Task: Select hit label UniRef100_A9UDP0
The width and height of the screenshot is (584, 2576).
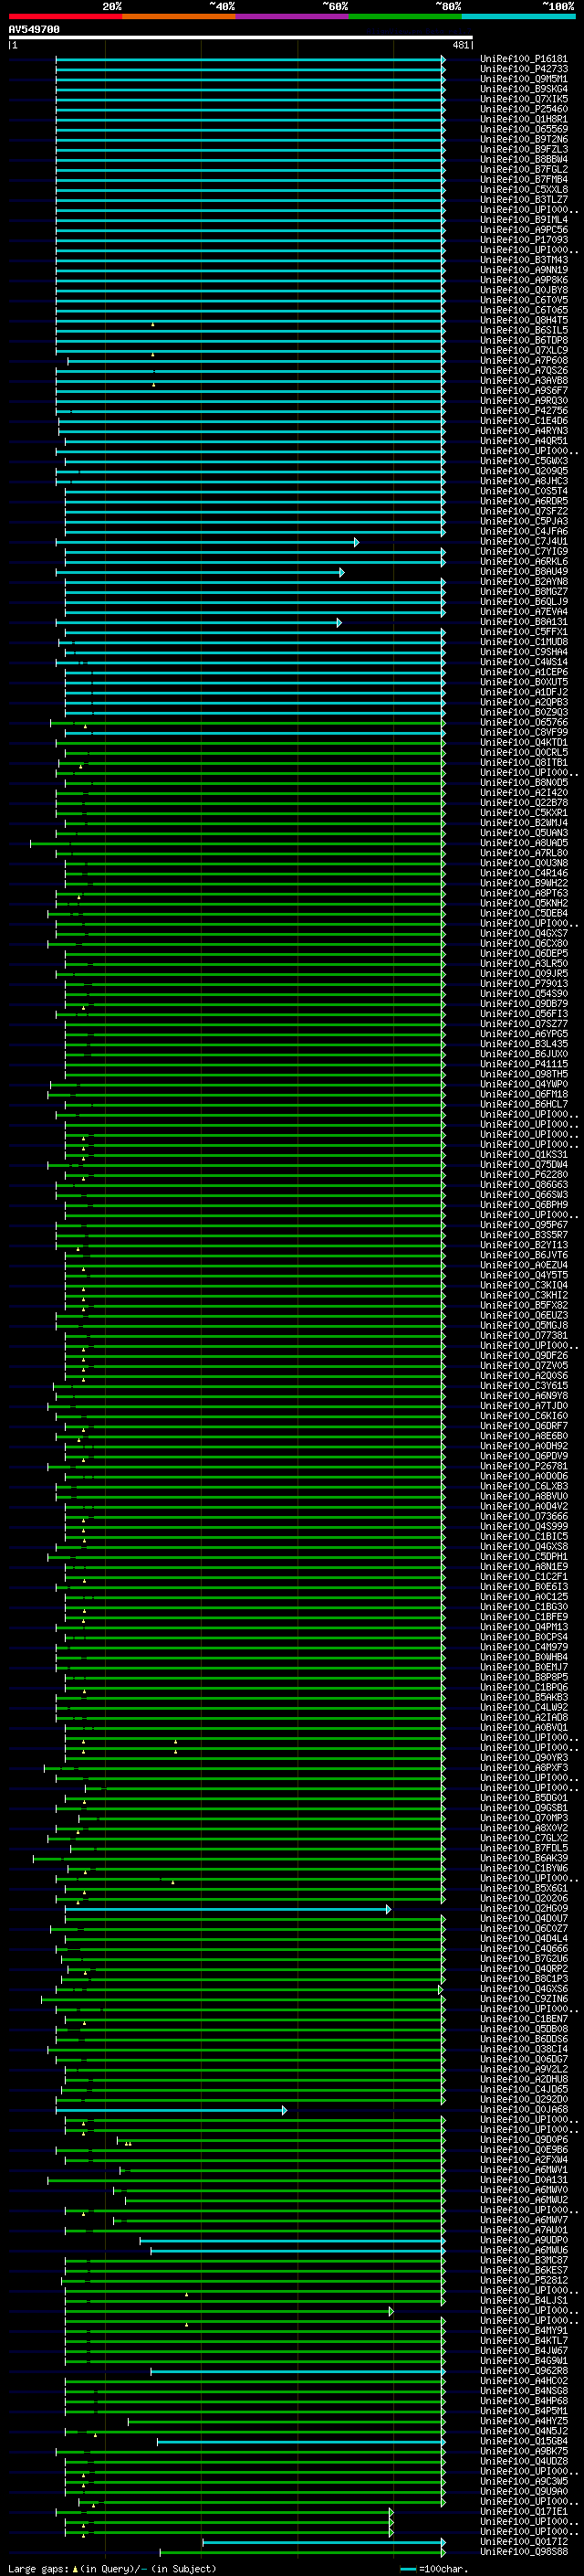Action: tap(524, 2240)
